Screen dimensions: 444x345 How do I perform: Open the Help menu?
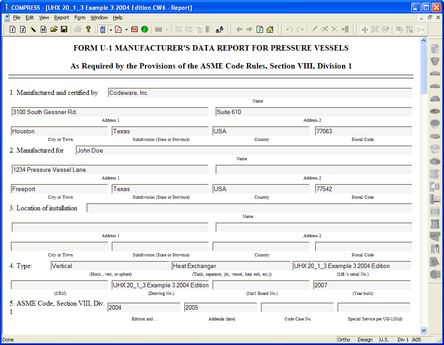point(117,17)
